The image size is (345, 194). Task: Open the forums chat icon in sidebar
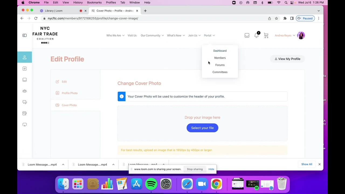pyautogui.click(x=25, y=102)
